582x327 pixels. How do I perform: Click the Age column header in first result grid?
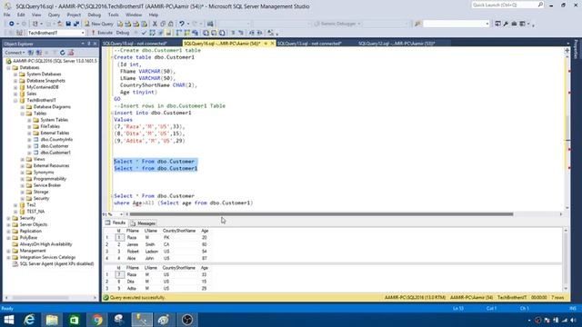tap(205, 231)
